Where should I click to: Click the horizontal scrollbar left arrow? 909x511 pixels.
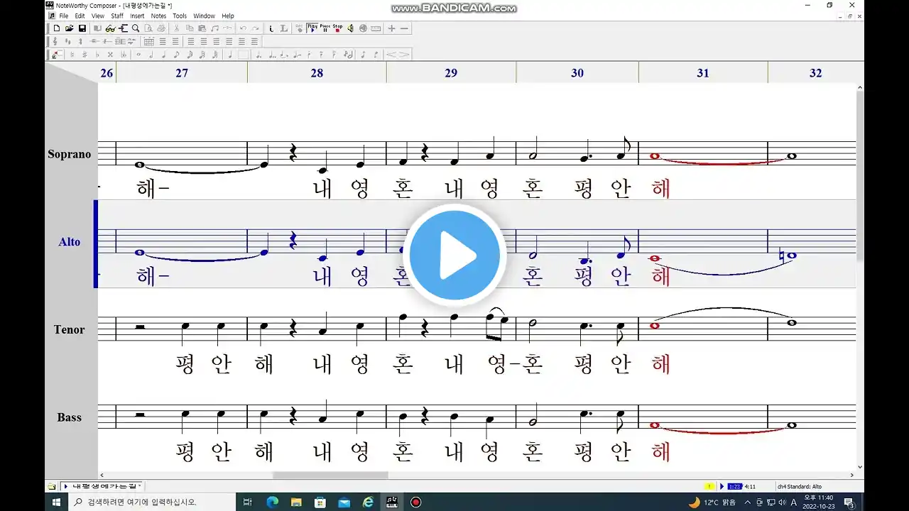pyautogui.click(x=102, y=475)
